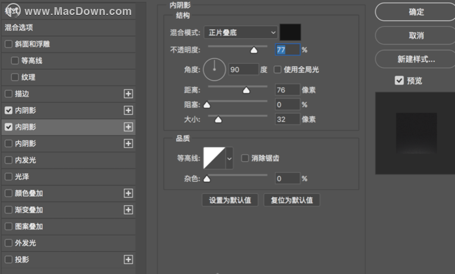Viewport: 455px width, 274px height.
Task: Click the angle dial for 角度
Action: [215, 70]
